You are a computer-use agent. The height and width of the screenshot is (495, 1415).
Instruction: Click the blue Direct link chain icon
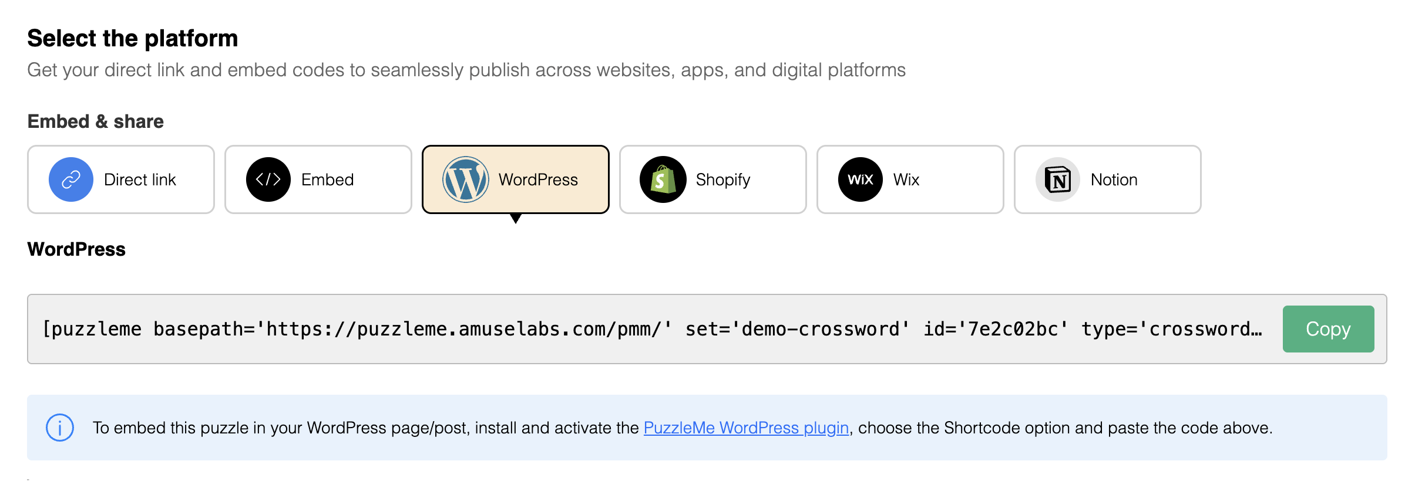click(71, 179)
